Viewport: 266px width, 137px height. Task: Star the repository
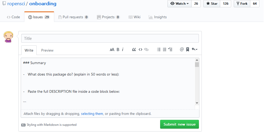coord(212,4)
